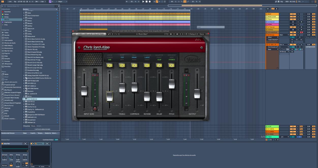The width and height of the screenshot is (318, 168).
Task: Click the A→B button in plugin toolbar
Action: (184, 34)
